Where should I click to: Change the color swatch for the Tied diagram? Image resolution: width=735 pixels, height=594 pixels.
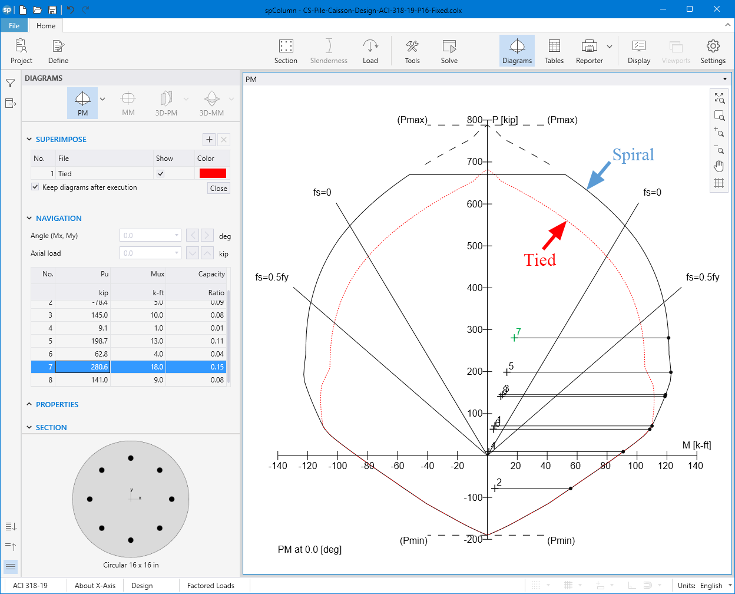point(212,173)
